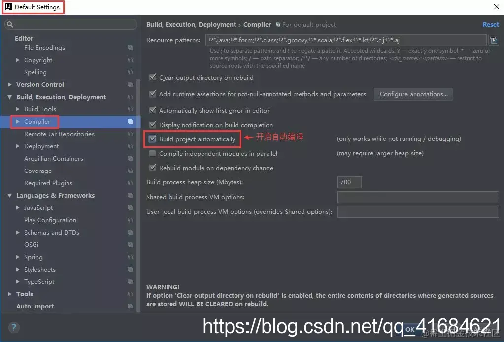
Task: Click the project-level icon beside Version Control
Action: tap(130, 85)
